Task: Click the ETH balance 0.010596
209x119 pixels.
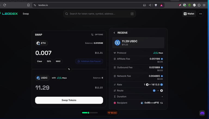Action: [98, 43]
